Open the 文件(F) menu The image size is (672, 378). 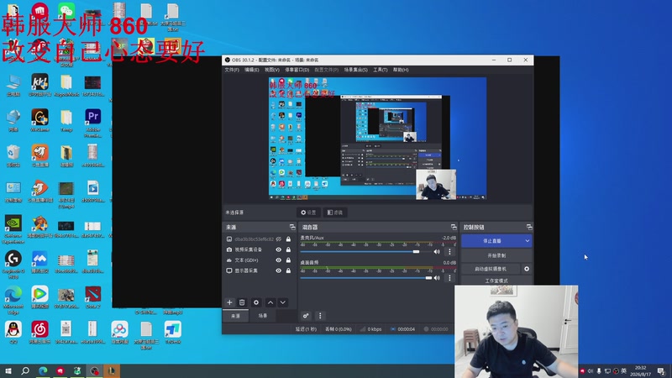[232, 70]
